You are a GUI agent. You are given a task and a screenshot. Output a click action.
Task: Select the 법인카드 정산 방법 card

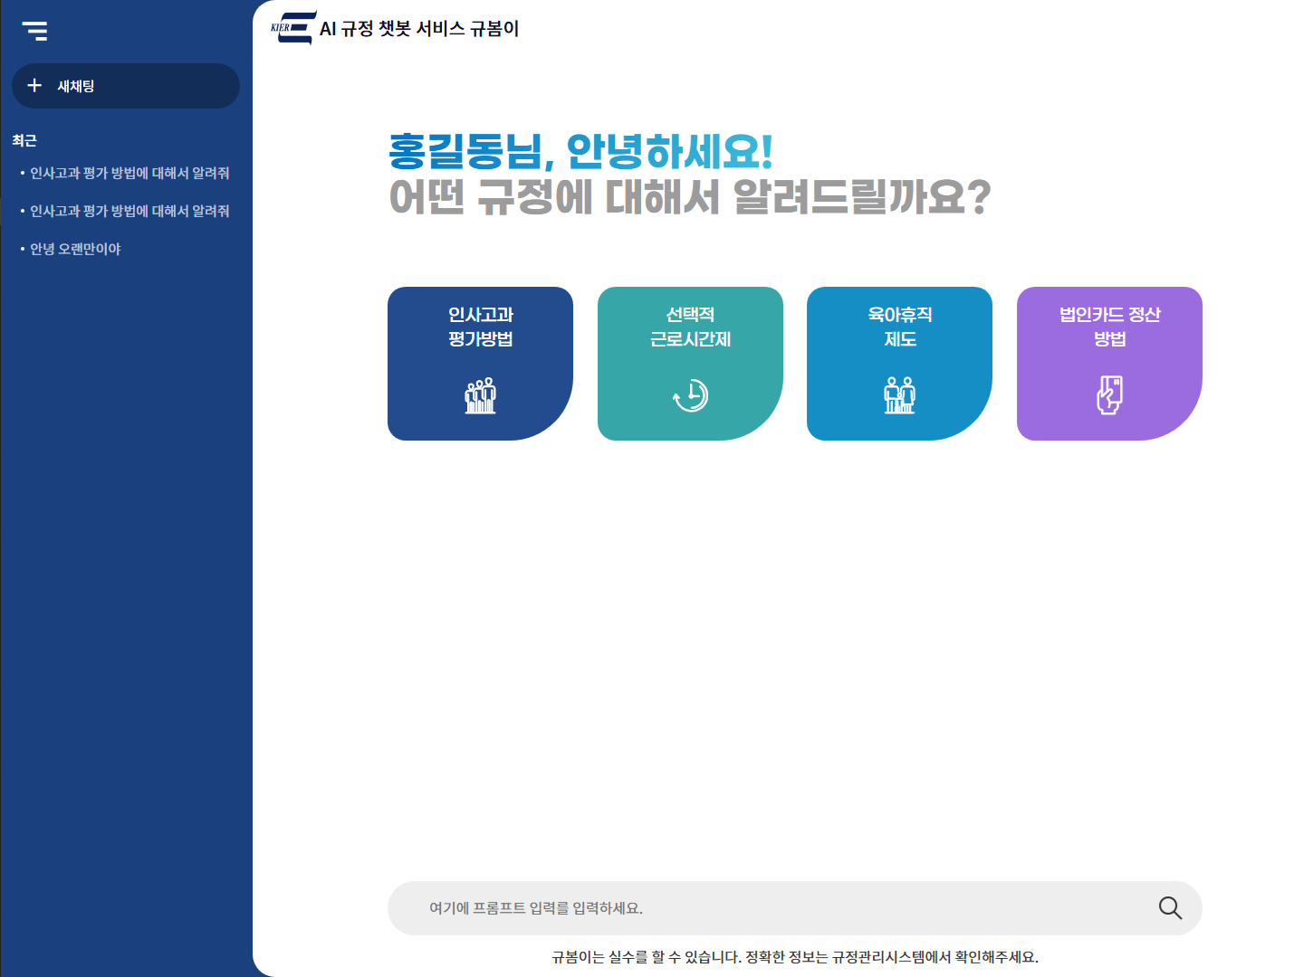click(1109, 364)
